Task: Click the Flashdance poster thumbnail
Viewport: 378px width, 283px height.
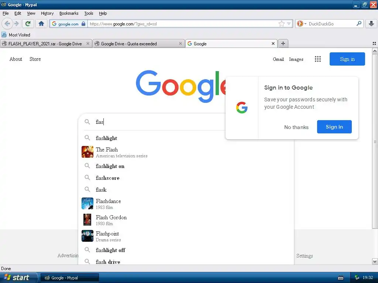Action: (87, 203)
